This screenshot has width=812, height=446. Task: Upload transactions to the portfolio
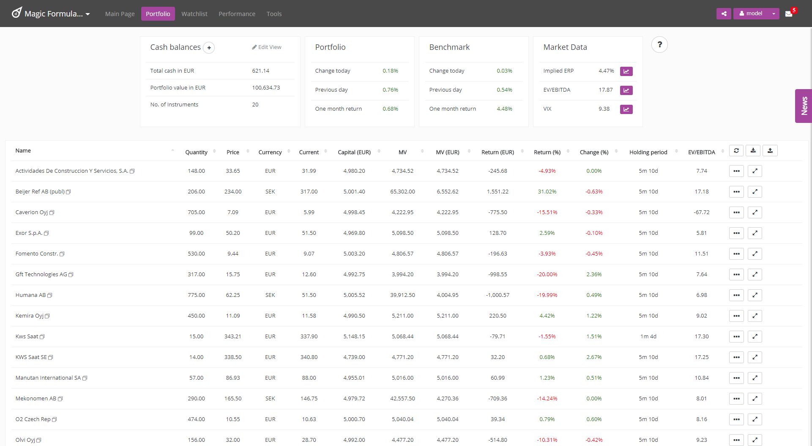[x=770, y=150]
